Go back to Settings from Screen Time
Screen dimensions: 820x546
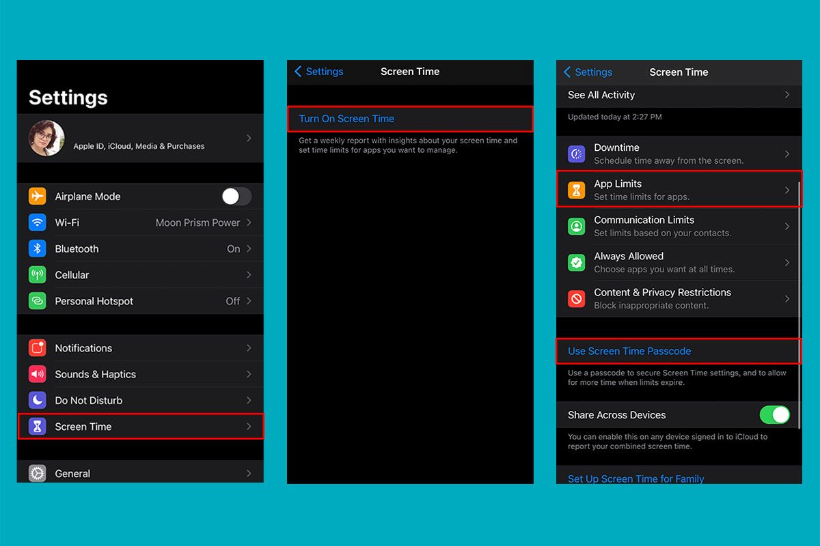point(317,71)
